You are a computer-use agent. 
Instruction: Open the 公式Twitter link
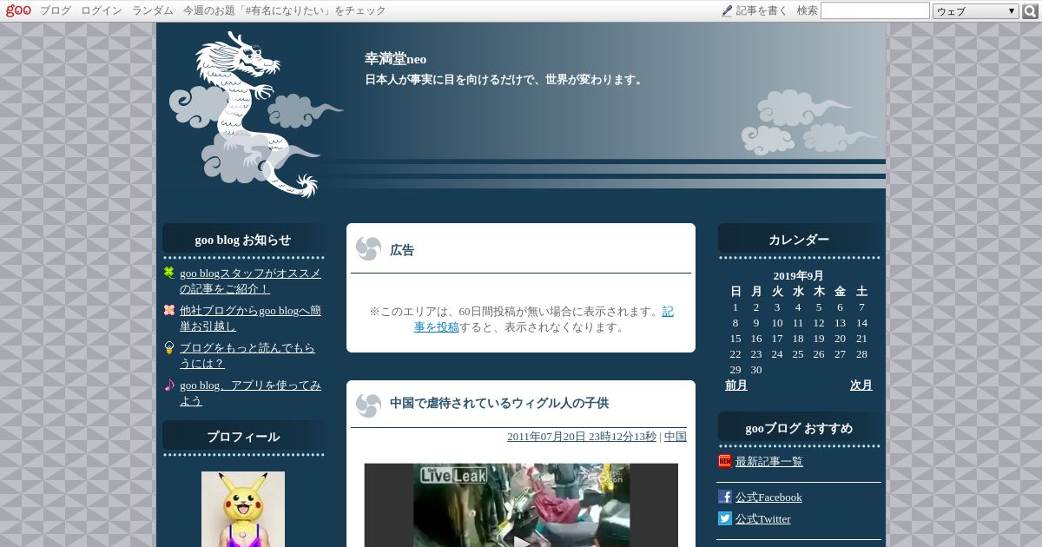[x=763, y=518]
